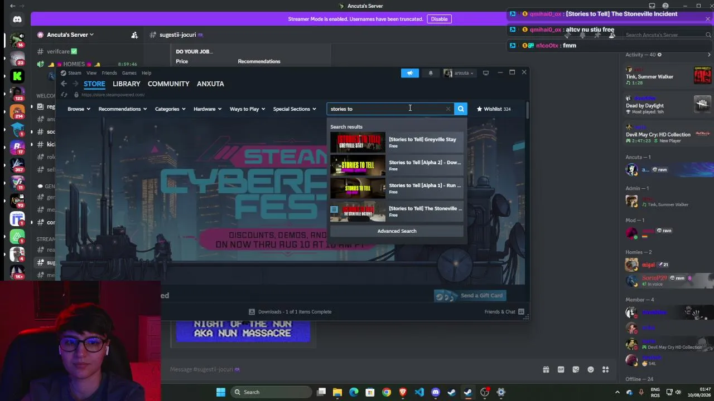Click the Steam search magnifier button

[461, 109]
